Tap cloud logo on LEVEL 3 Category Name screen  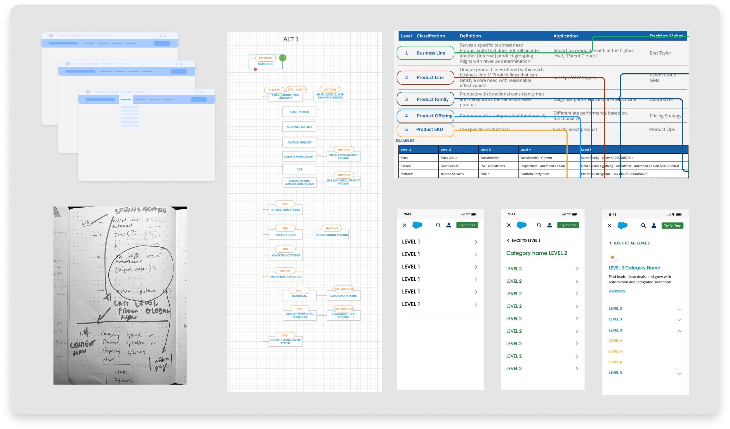click(622, 225)
